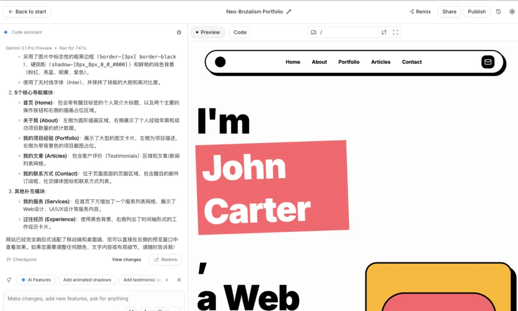Click the Back to start button
The image size is (518, 311).
(x=27, y=12)
